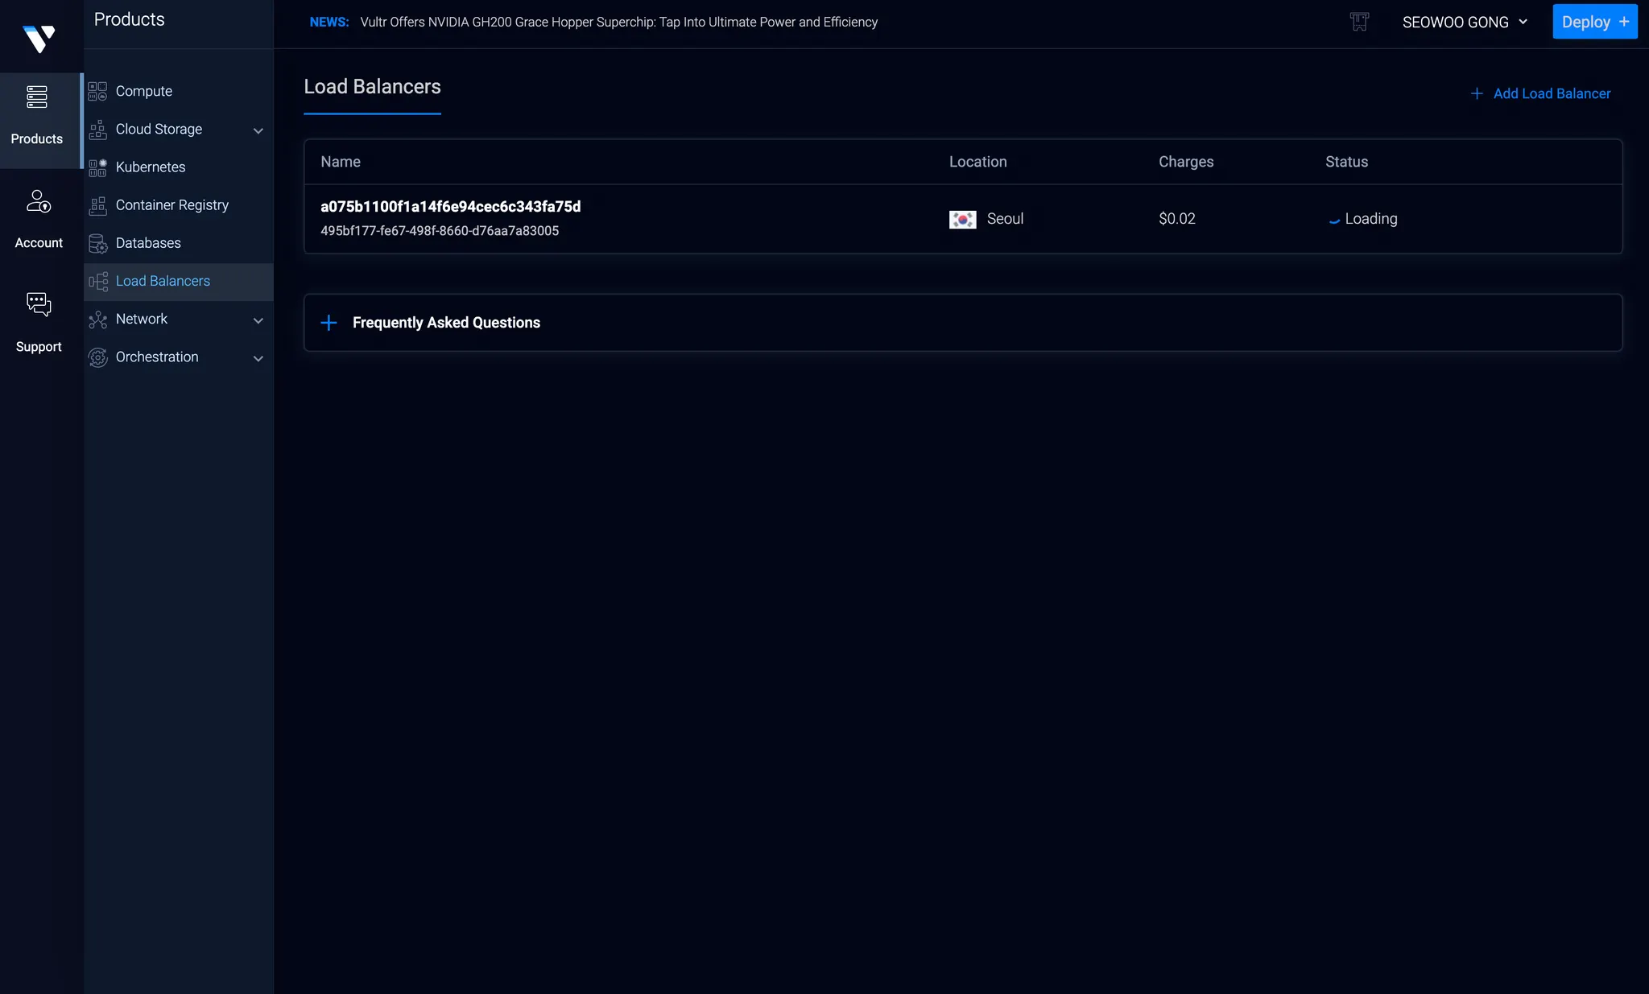1649x994 pixels.
Task: Select the Load Balancers page tab
Action: tap(372, 87)
